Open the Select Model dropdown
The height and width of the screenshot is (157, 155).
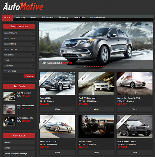pyautogui.click(x=19, y=49)
